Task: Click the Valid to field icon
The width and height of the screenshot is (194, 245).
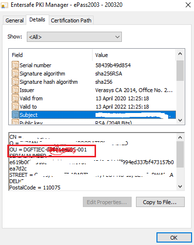Action: coord(15,107)
